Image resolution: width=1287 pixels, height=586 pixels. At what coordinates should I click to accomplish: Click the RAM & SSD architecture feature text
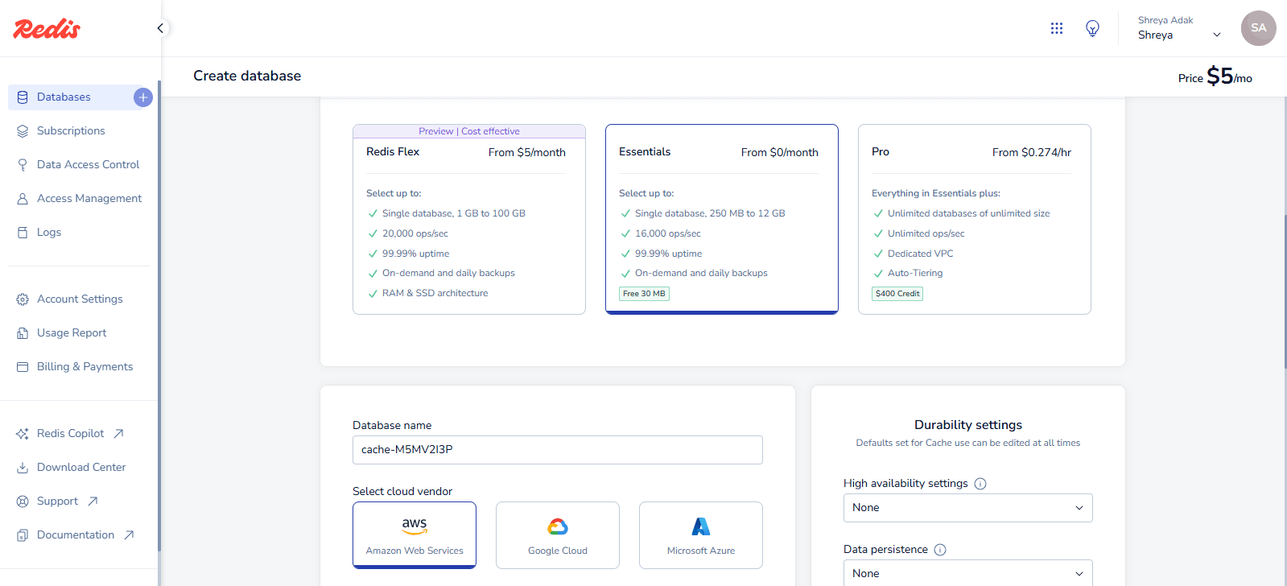(435, 294)
